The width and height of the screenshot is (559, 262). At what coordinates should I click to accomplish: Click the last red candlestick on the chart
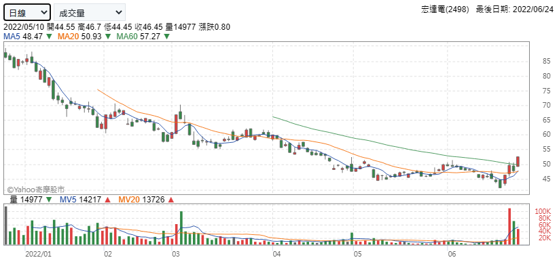click(518, 161)
